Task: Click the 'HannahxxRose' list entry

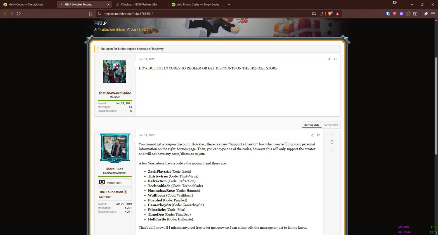Action: tap(174, 190)
